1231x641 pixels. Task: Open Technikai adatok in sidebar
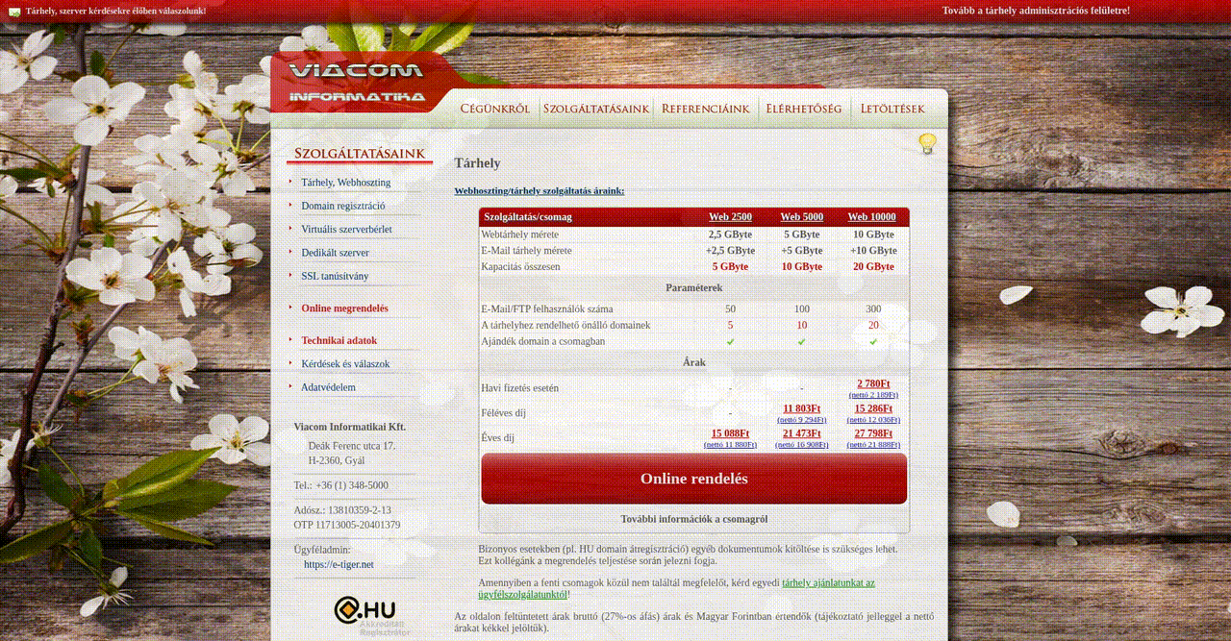coord(339,340)
